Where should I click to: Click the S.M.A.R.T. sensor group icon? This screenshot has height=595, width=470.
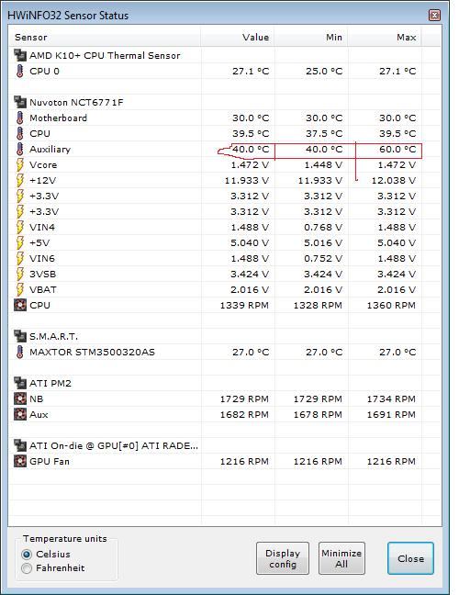(20, 336)
